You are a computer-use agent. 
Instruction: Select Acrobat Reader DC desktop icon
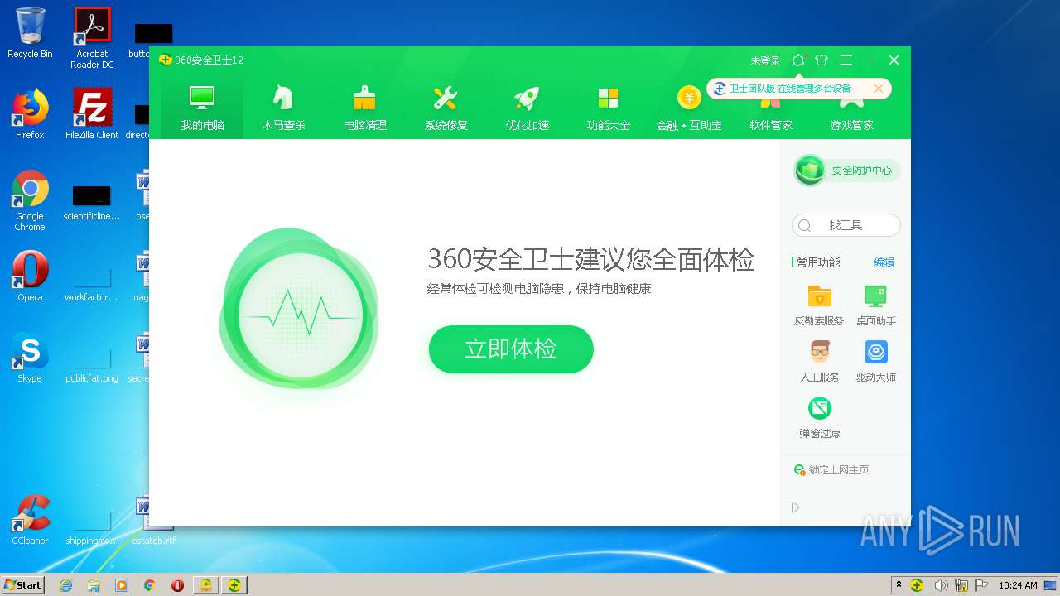click(x=92, y=37)
